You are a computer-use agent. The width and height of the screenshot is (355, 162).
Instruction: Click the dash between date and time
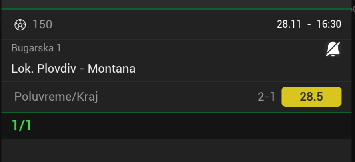pos(308,24)
